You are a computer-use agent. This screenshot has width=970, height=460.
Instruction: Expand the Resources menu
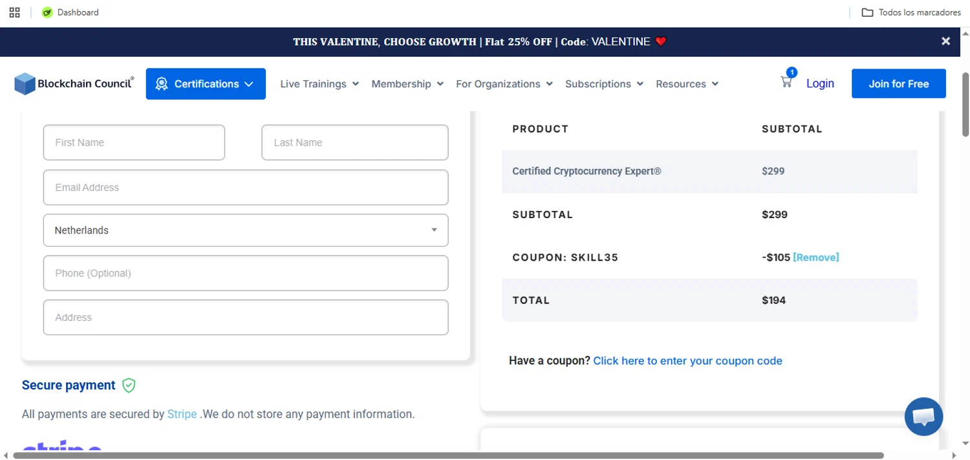(687, 84)
